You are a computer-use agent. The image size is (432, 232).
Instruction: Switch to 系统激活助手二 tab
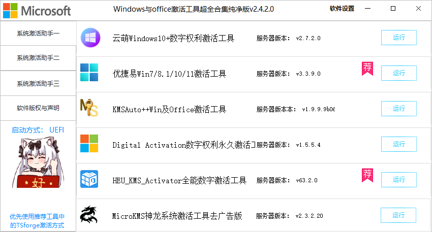click(38, 58)
